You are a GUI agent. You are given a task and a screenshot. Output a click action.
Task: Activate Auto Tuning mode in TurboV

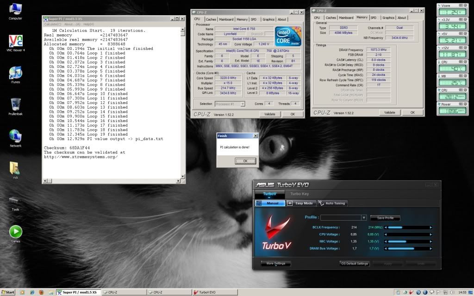coord(332,203)
